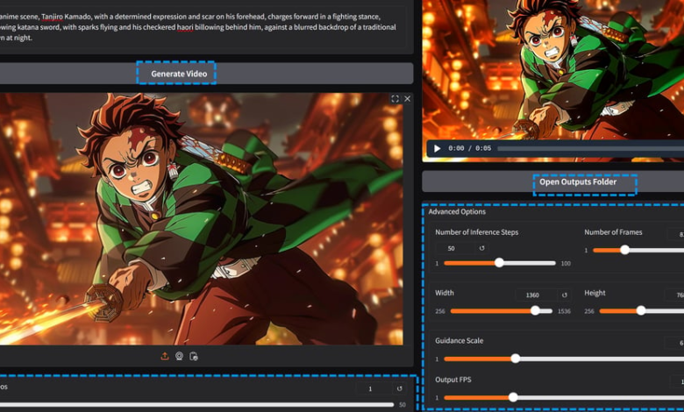
Task: Click the Number of Frames label
Action: [613, 232]
